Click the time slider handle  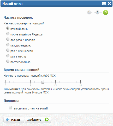pos(43,82)
